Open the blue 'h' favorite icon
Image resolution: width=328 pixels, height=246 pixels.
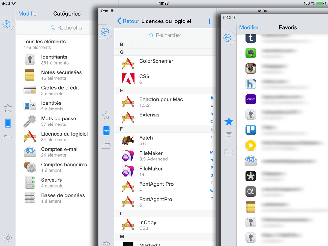[x=251, y=84]
